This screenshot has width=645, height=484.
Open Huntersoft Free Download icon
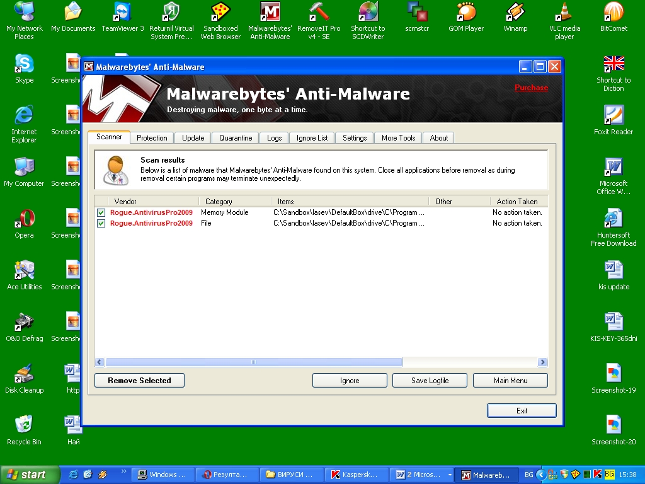[x=614, y=228]
